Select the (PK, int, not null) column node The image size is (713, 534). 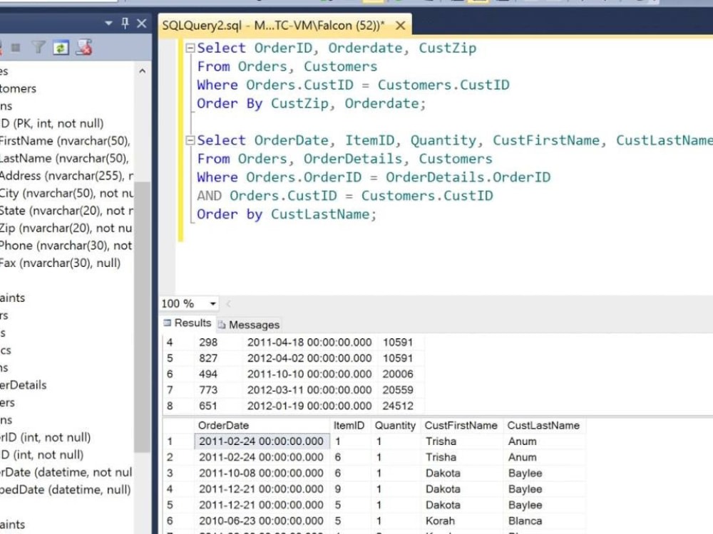click(x=52, y=123)
